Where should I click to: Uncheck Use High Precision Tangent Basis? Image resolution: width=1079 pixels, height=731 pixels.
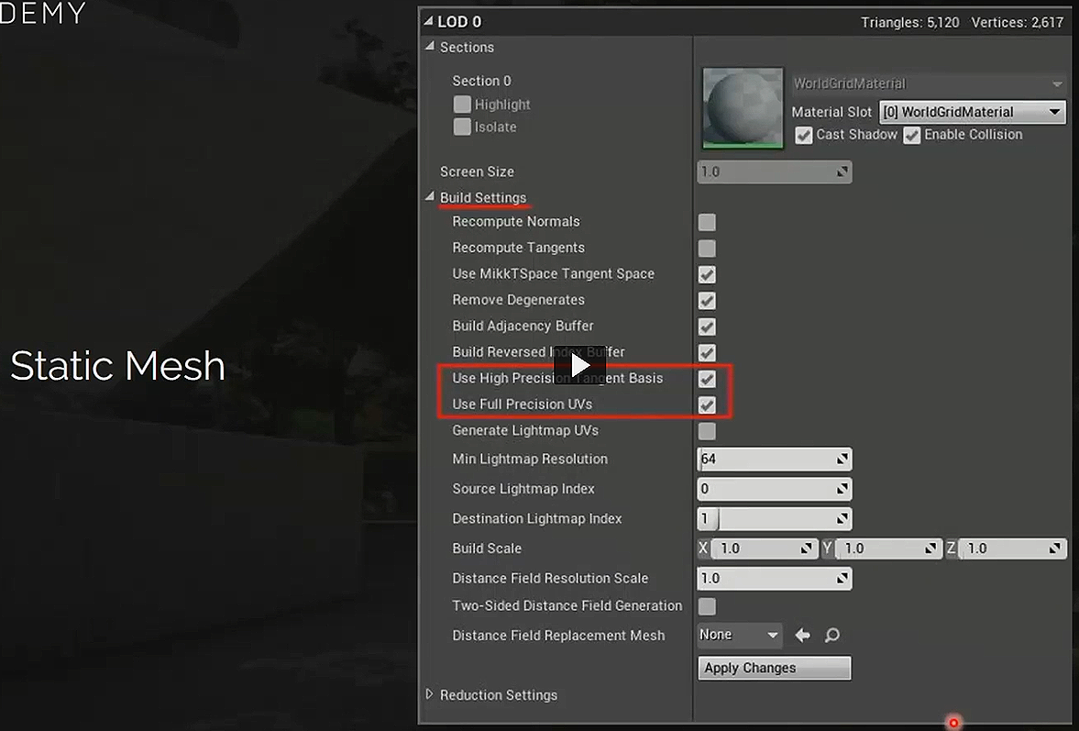pos(707,380)
